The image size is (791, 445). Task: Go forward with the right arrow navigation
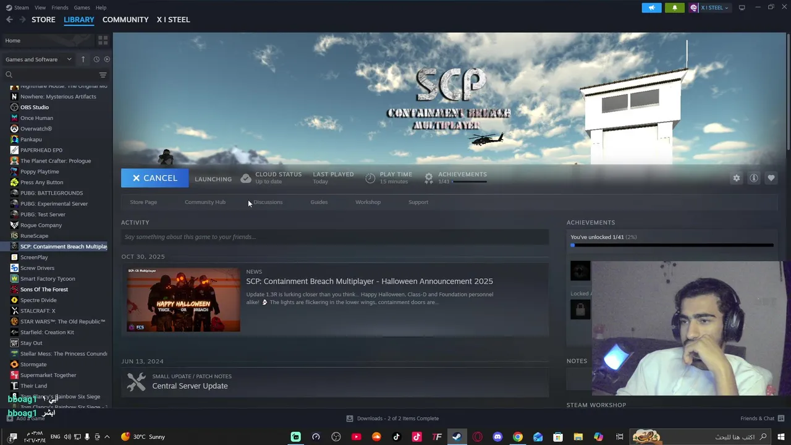(23, 20)
